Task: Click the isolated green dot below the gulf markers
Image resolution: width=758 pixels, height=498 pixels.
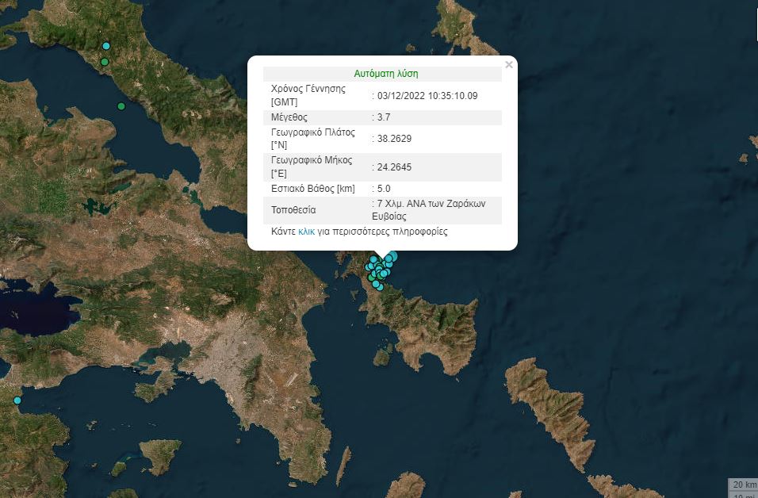Action: pyautogui.click(x=121, y=105)
